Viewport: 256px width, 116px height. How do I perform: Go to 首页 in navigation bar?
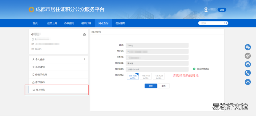click(x=35, y=23)
